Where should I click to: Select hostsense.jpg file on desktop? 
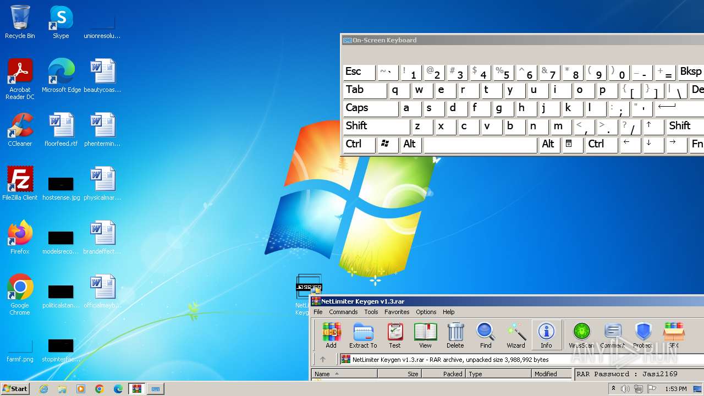point(61,187)
